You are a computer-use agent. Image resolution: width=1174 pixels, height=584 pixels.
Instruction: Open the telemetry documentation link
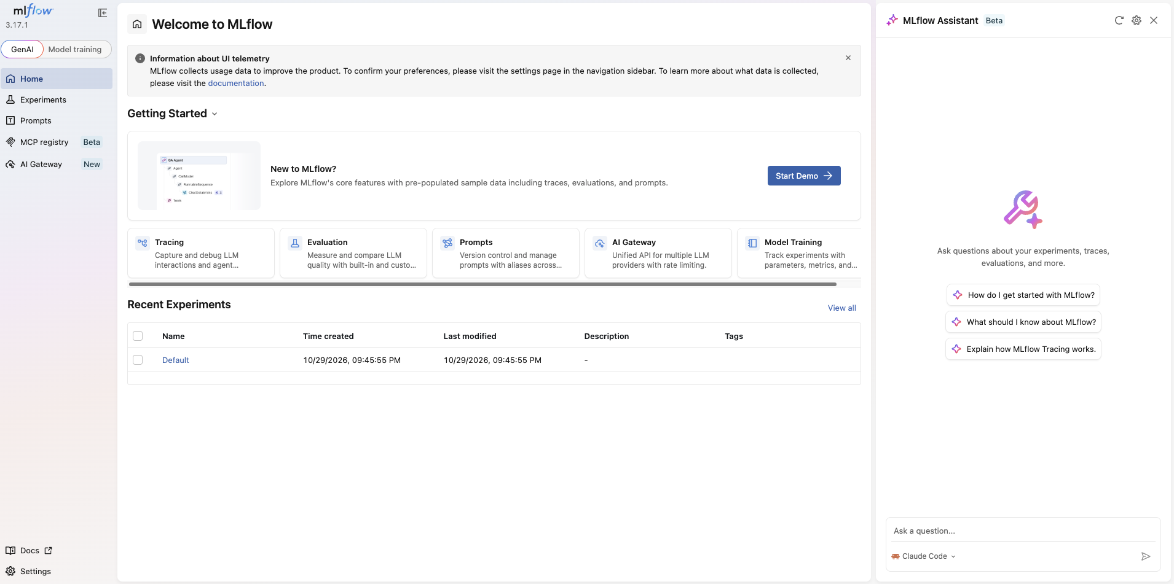[x=235, y=83]
